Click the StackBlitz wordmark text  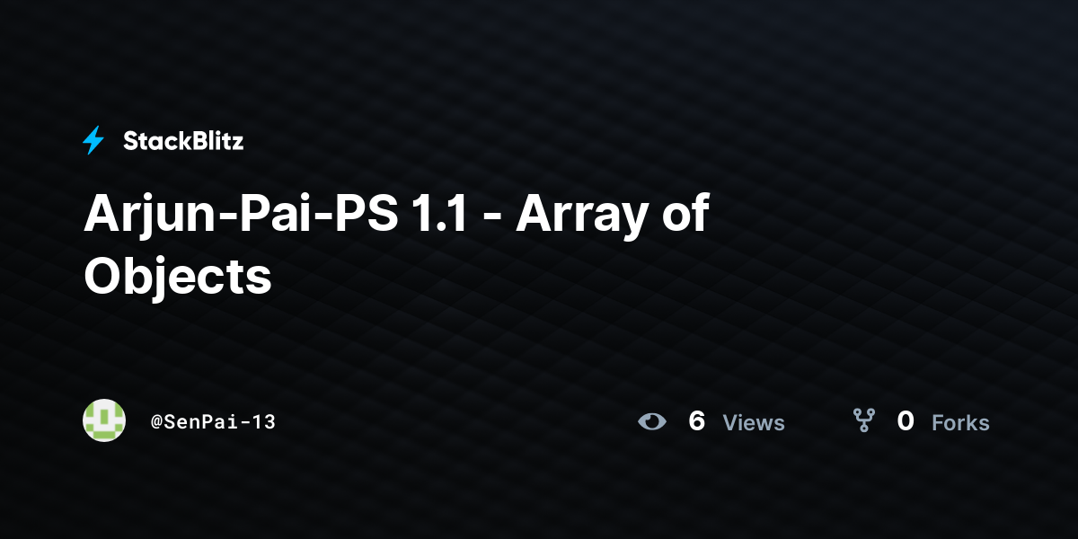[183, 141]
